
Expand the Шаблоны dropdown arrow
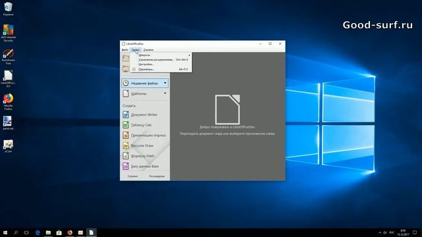point(165,93)
